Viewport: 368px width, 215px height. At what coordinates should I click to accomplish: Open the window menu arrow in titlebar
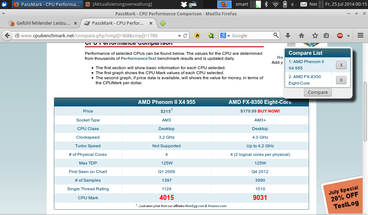pyautogui.click(x=4, y=14)
